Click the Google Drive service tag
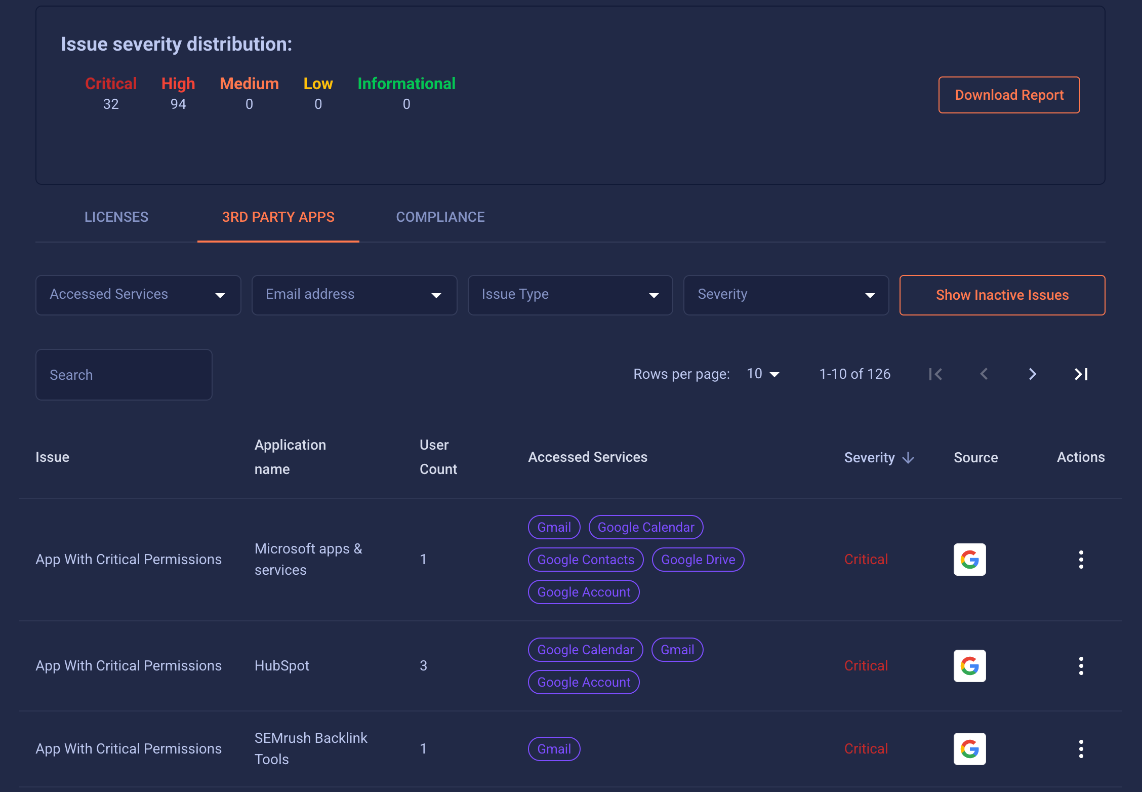 (x=698, y=560)
